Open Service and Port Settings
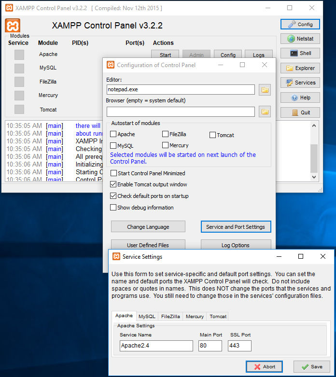The image size is (336, 377). coord(236,227)
